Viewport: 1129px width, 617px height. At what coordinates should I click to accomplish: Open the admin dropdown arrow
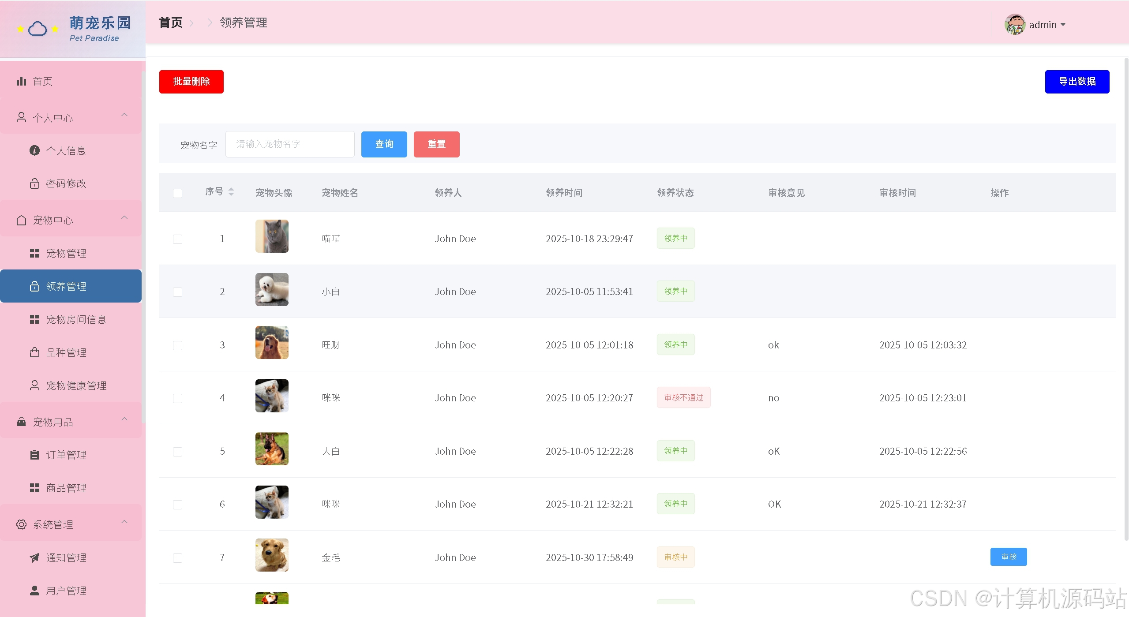click(x=1063, y=25)
